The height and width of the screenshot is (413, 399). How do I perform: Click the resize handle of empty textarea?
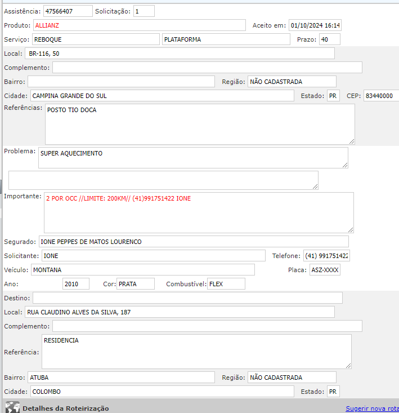pyautogui.click(x=315, y=186)
